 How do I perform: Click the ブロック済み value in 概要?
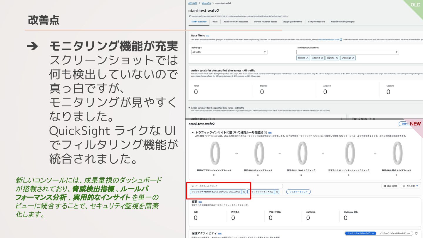click(x=271, y=218)
